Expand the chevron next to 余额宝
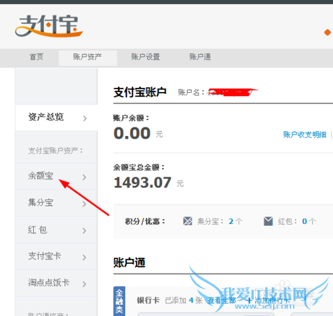 tap(84, 177)
